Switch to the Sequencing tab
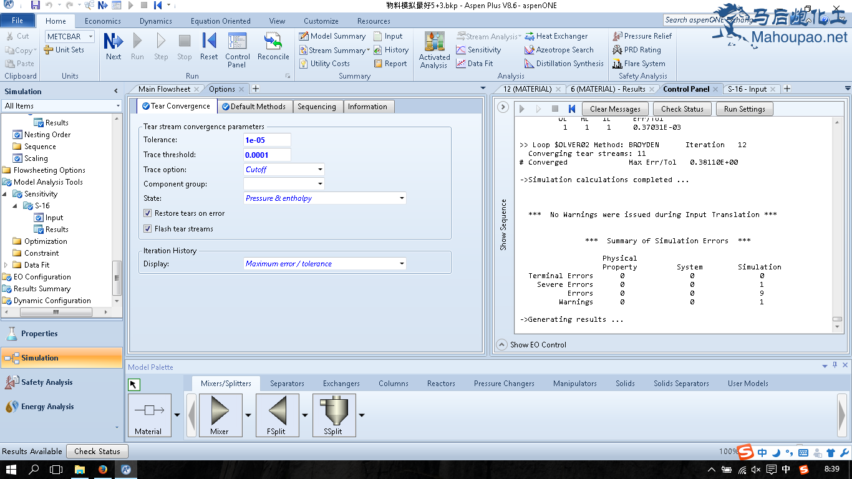 [x=316, y=107]
